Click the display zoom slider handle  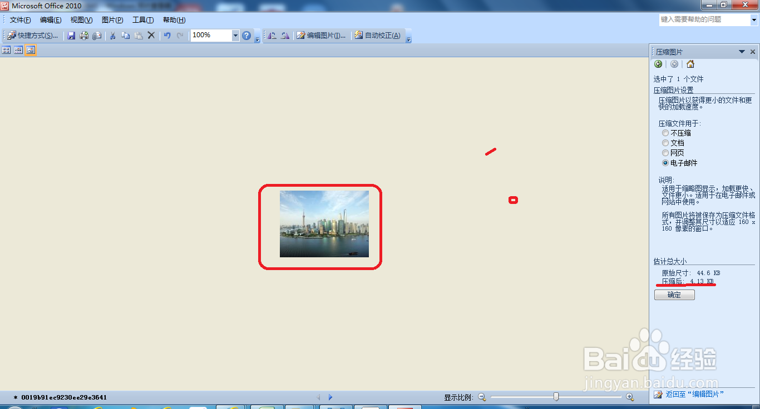(x=556, y=397)
